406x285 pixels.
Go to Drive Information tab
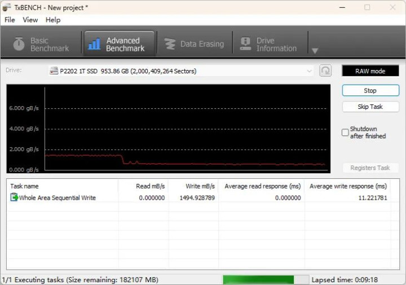(x=270, y=45)
